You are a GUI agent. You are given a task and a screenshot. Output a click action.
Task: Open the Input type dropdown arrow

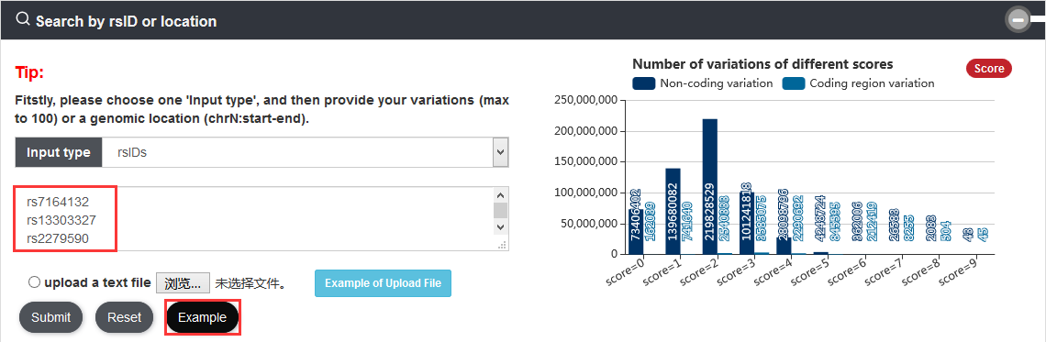click(x=500, y=152)
